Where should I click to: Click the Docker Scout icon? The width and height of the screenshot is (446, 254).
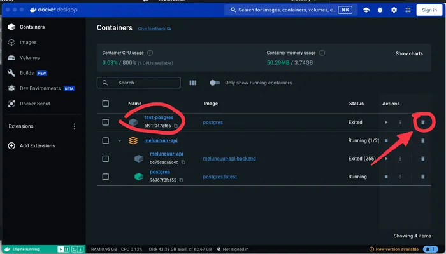point(11,104)
